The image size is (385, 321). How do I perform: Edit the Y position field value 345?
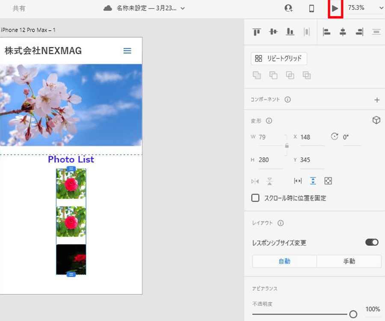(x=312, y=160)
